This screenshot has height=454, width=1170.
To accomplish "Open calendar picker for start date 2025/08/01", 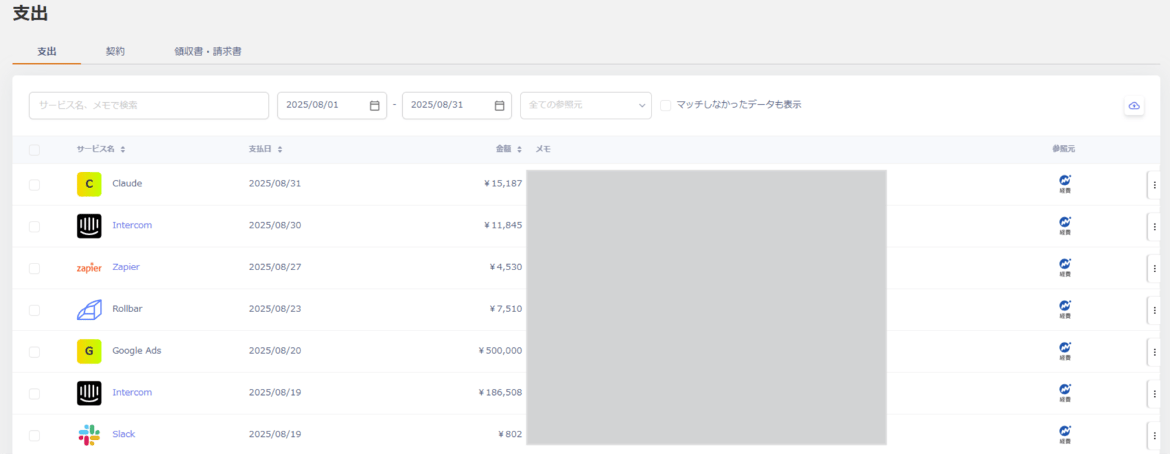I will 374,106.
